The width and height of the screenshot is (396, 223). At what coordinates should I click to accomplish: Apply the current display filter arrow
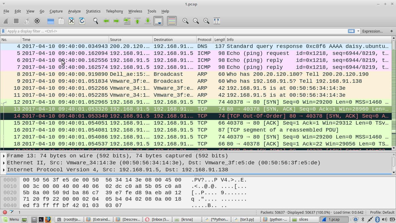[352, 31]
